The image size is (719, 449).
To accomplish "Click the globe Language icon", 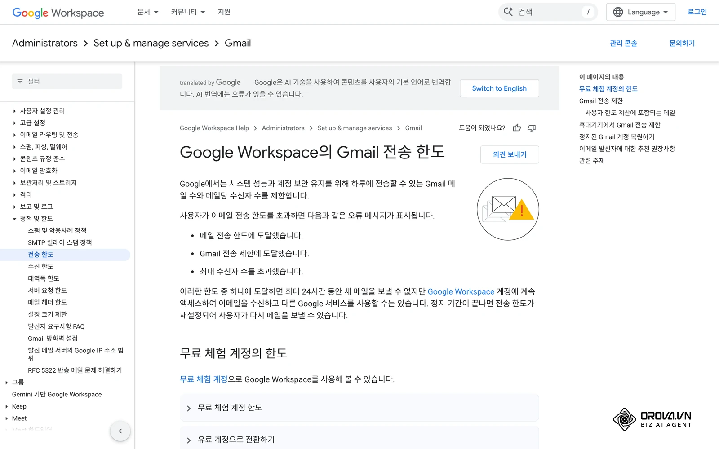I will click(x=618, y=12).
